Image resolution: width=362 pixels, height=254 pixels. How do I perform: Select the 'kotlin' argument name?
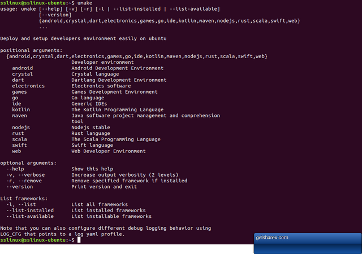pyautogui.click(x=21, y=110)
